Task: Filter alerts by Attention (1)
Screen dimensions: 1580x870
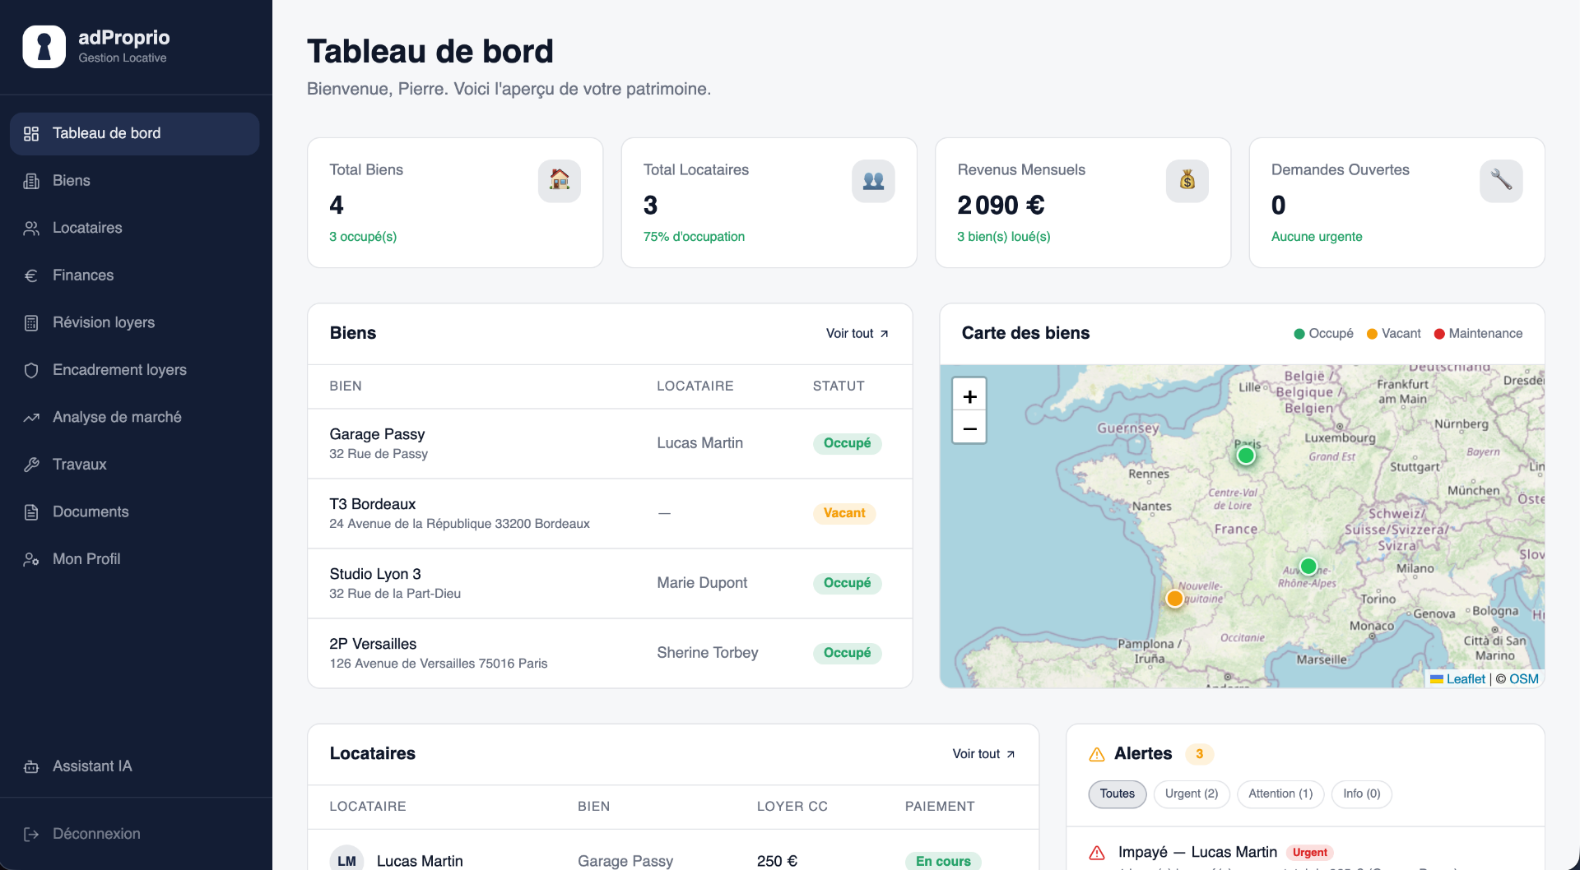Action: [x=1280, y=794]
